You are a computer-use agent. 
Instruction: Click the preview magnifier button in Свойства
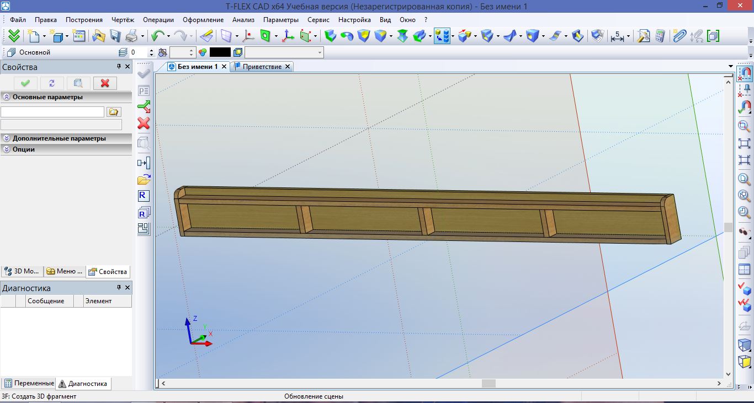[x=78, y=83]
